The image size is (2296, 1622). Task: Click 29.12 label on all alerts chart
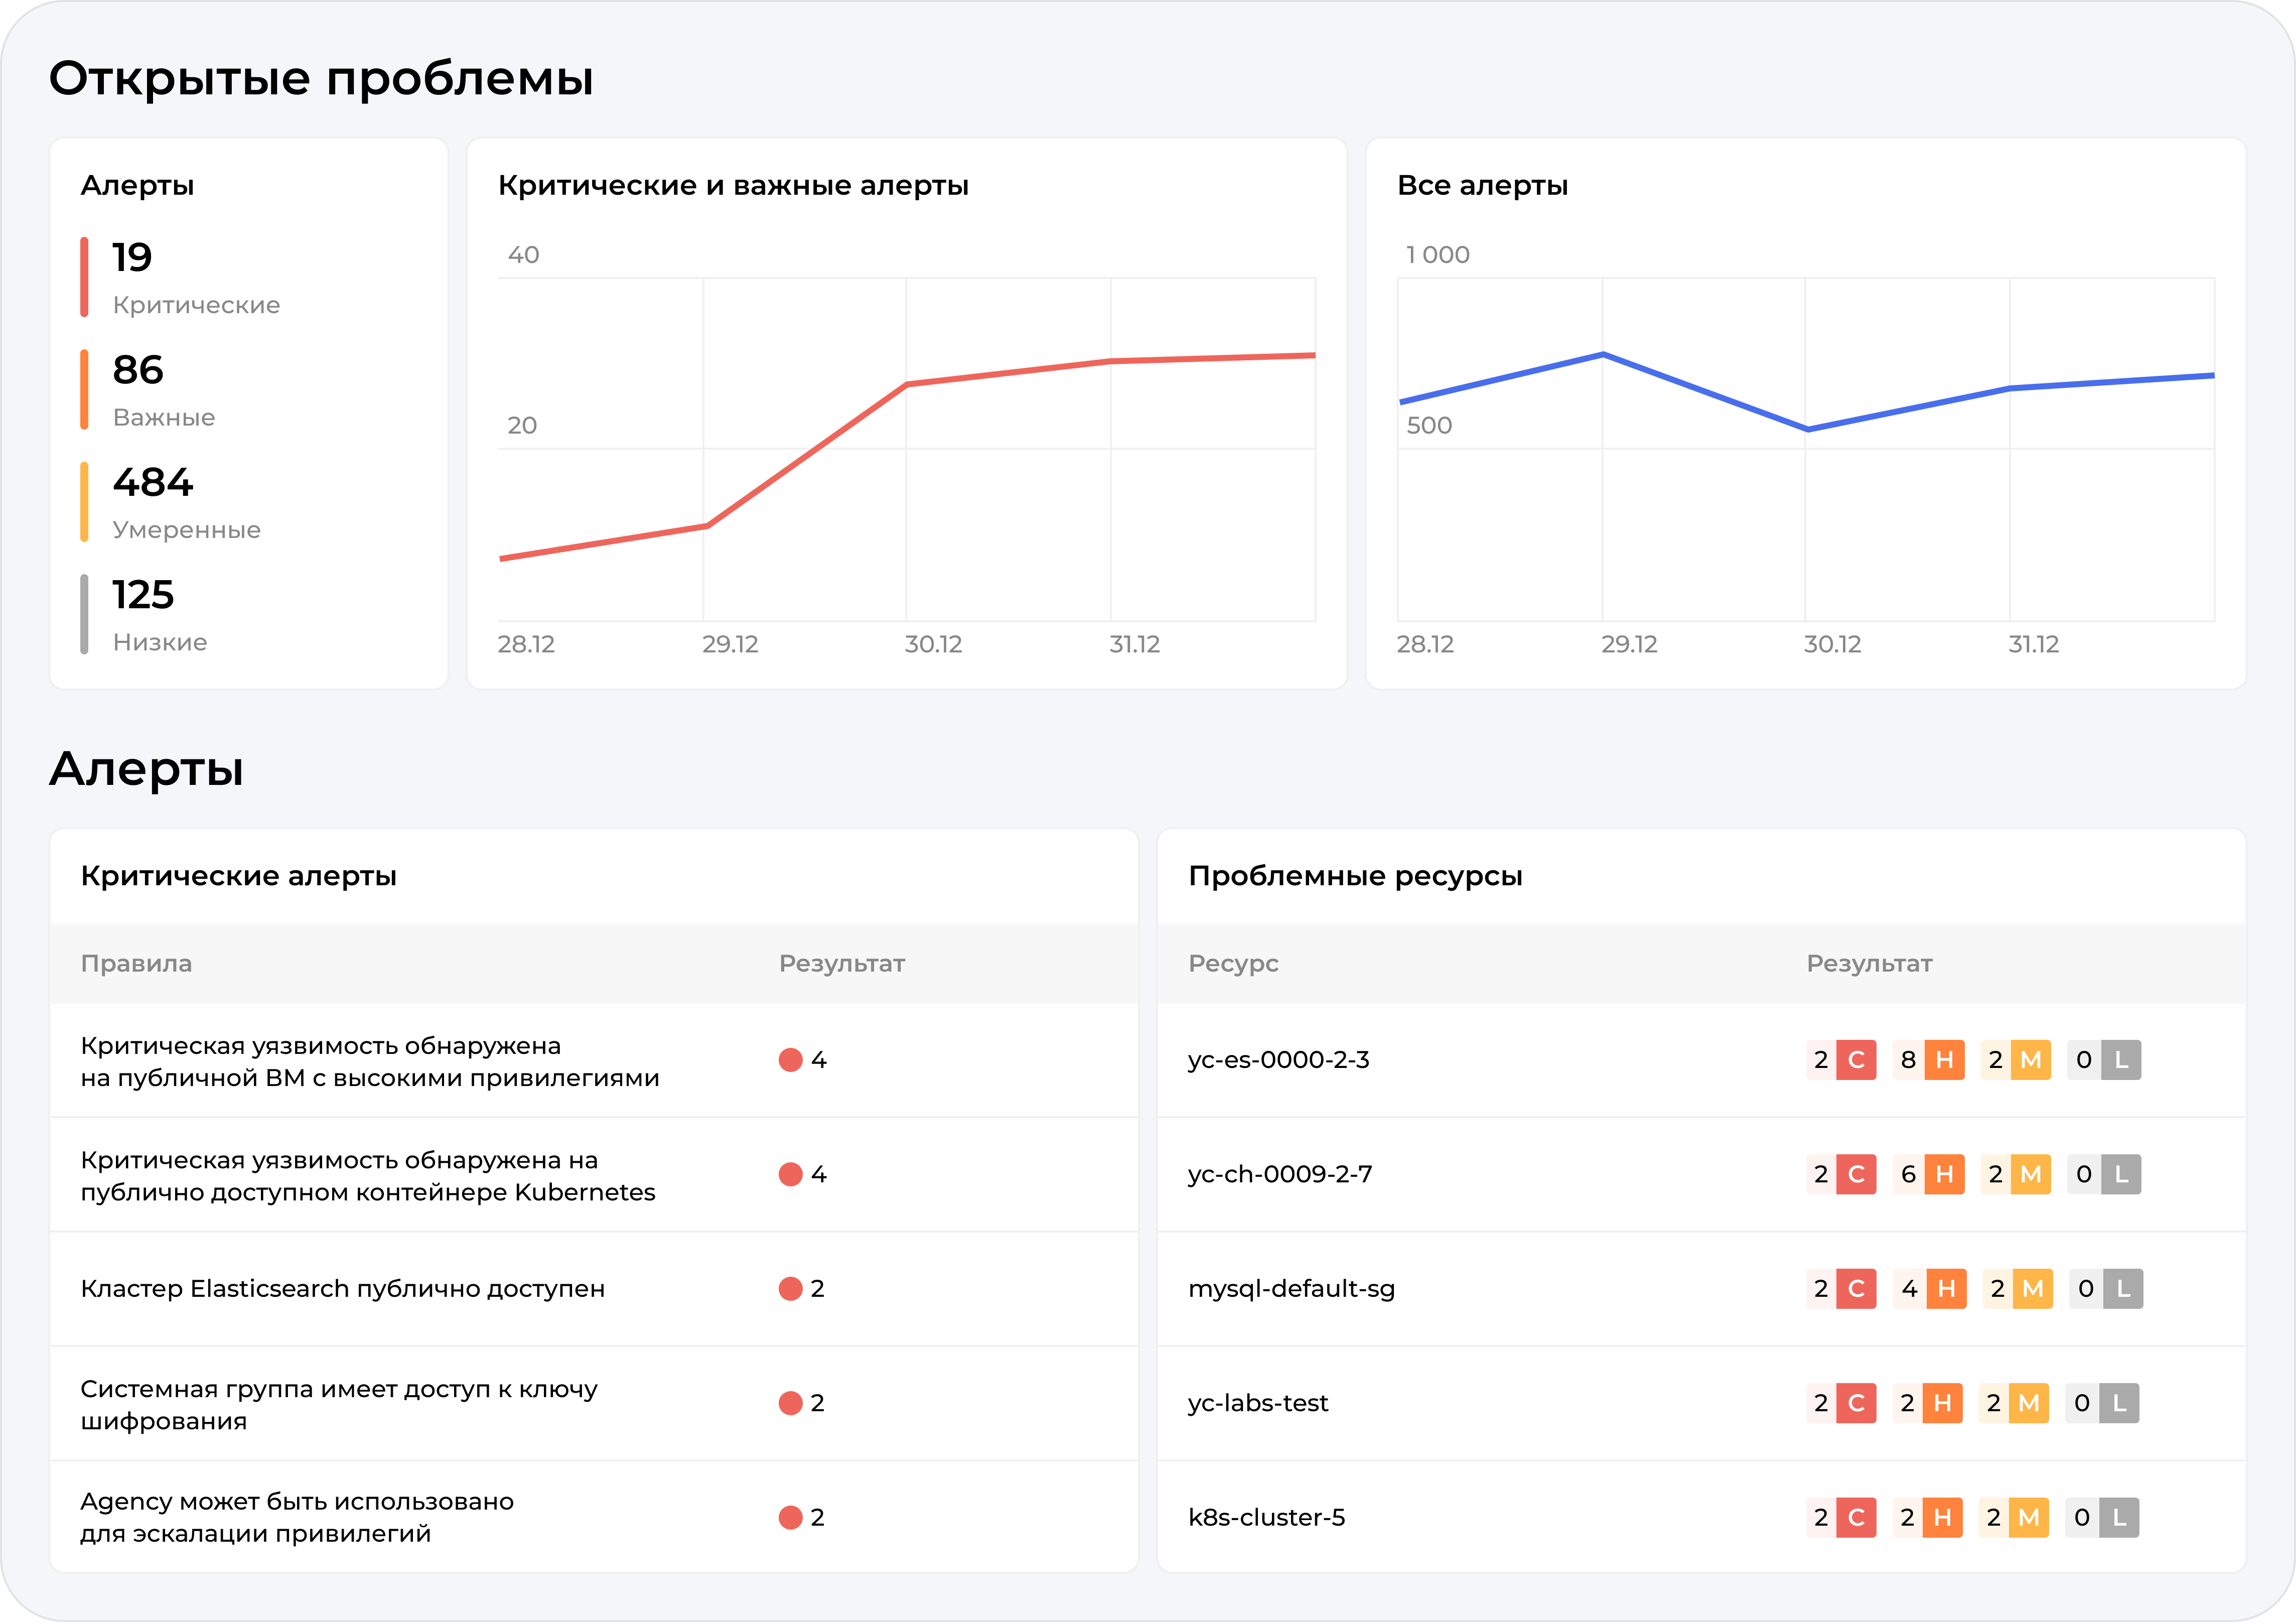pos(1629,645)
